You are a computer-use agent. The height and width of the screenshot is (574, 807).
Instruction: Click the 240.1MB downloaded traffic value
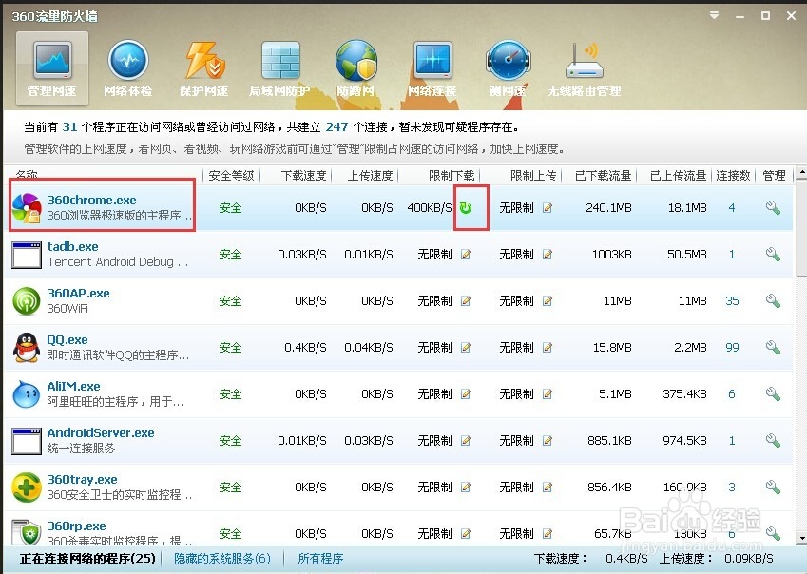point(608,208)
